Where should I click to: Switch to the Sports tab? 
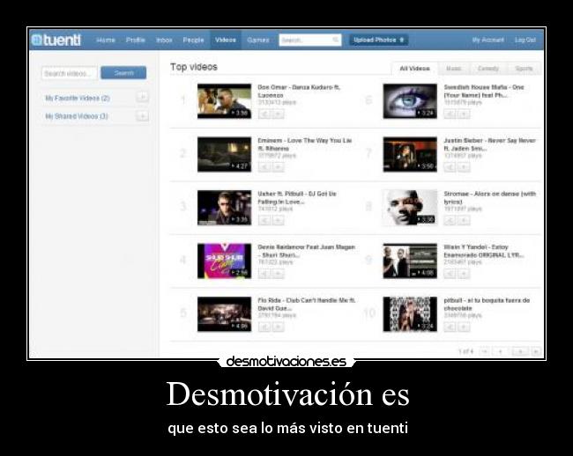coord(524,69)
